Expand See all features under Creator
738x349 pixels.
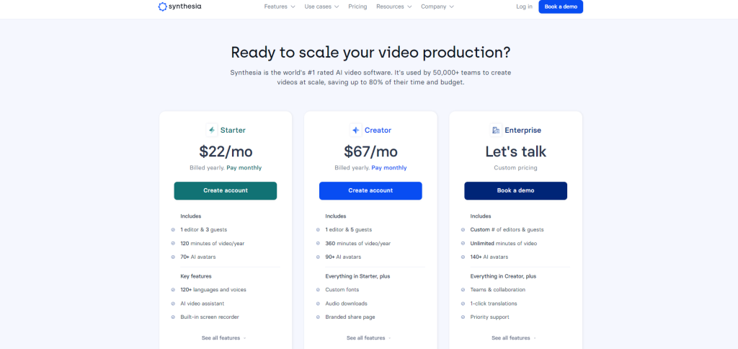pos(368,338)
